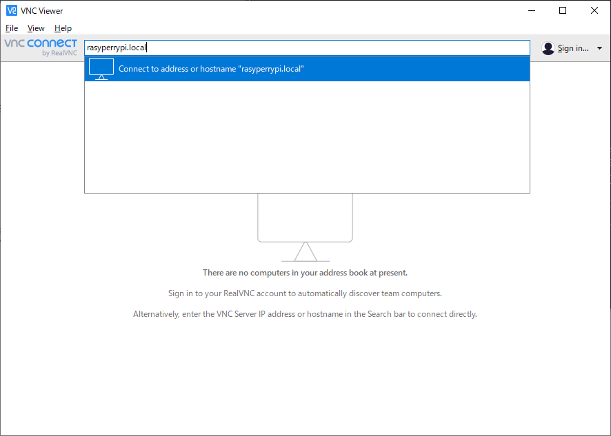This screenshot has width=611, height=436.
Task: Click the monitor icon in the connection suggestion
Action: (x=101, y=69)
